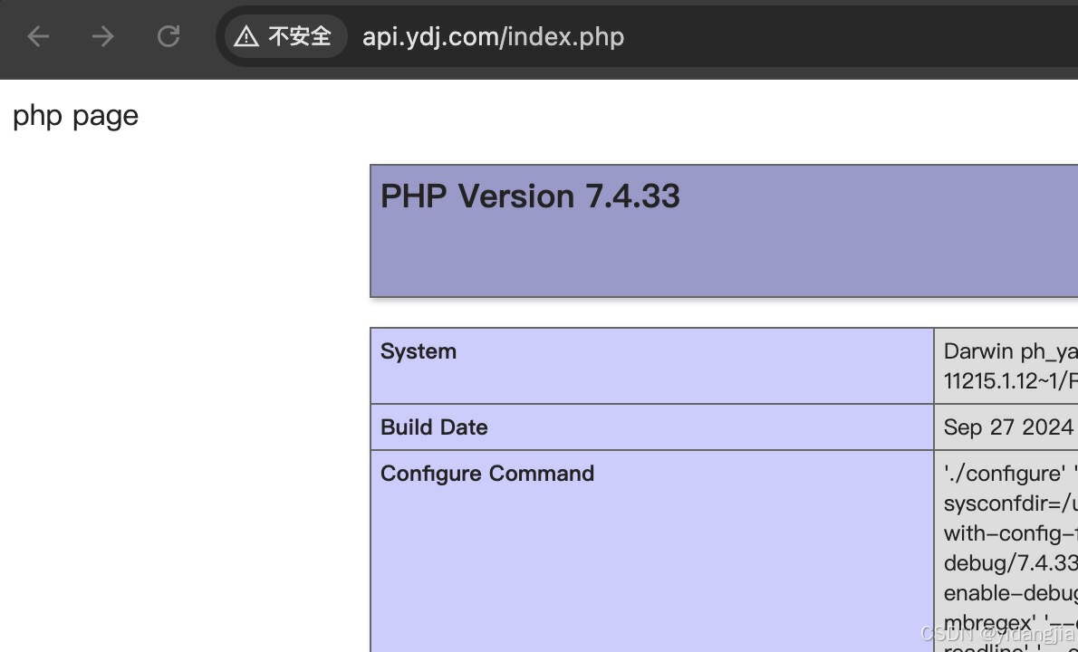Click the warning triangle in the address bar

246,36
